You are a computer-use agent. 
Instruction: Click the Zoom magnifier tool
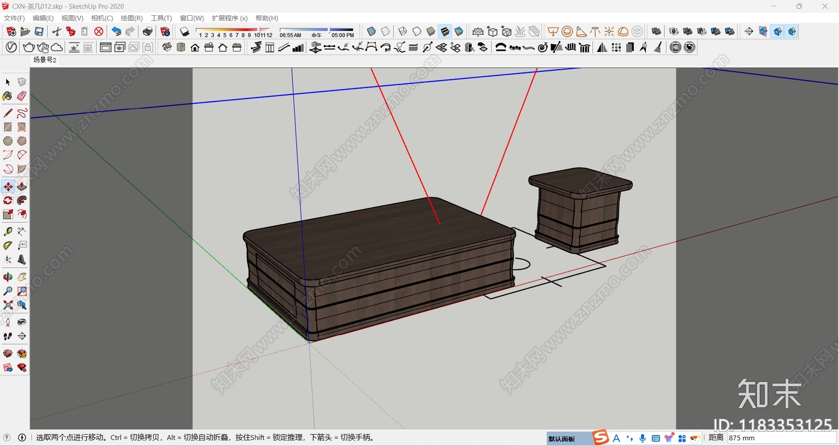(x=8, y=291)
